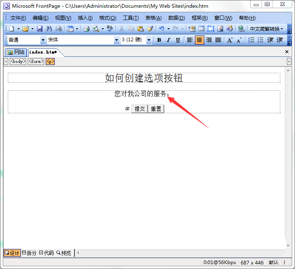Select the <body> tag selector

[x=18, y=62]
